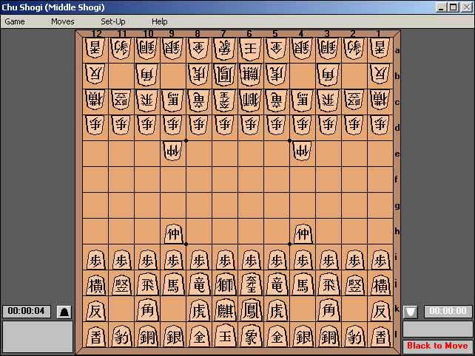Select Black's Copper General (銅) on 10l

[x=147, y=336]
